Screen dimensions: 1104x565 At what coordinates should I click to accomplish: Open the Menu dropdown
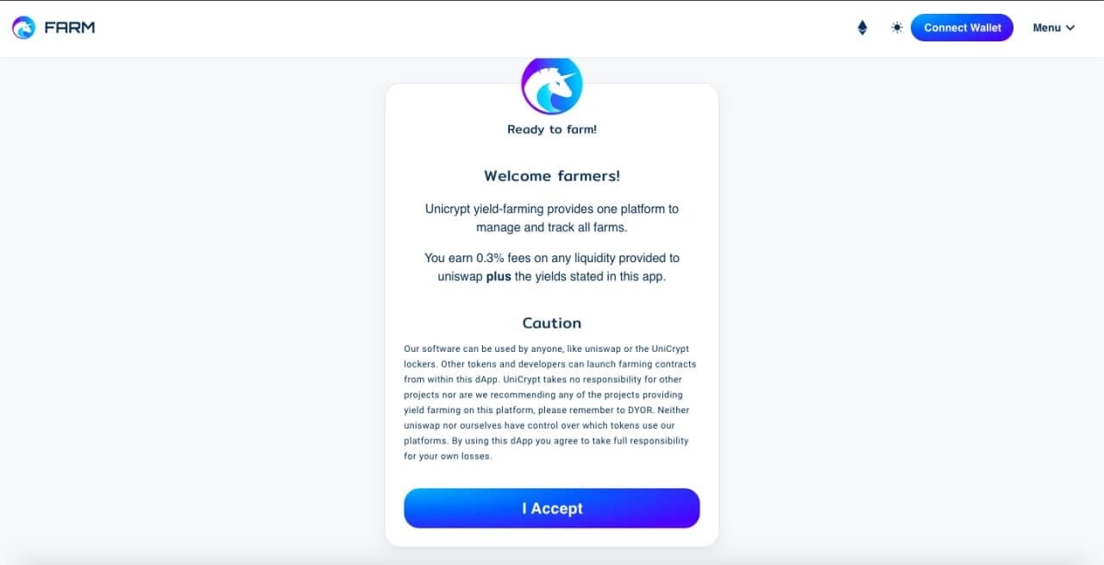pyautogui.click(x=1054, y=28)
